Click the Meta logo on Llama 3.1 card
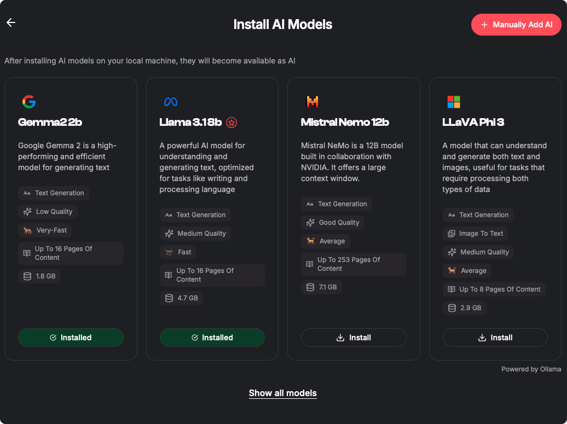 (x=170, y=102)
